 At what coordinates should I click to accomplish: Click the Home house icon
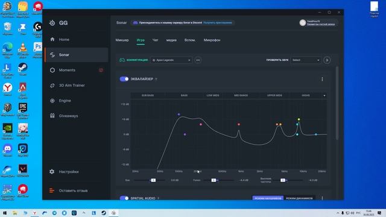(x=52, y=39)
